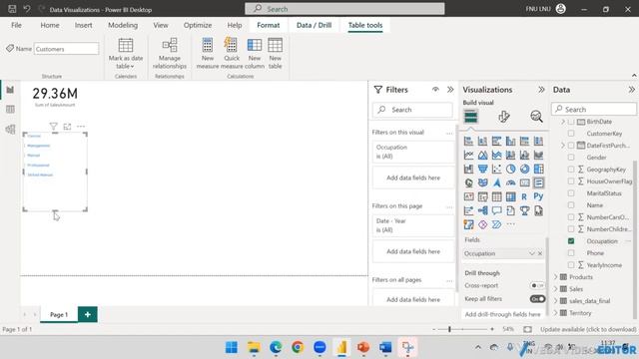Click Quick measure button
Image resolution: width=639 pixels, height=359 pixels.
232,54
